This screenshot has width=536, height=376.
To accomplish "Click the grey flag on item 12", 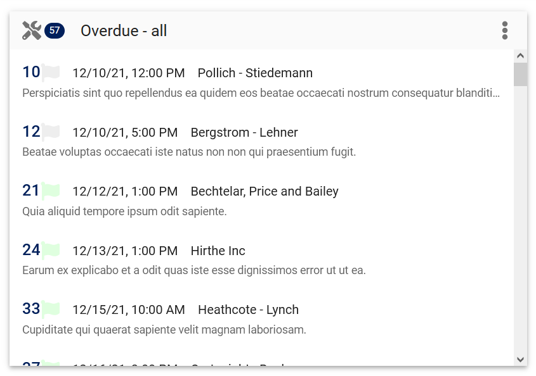I will (x=51, y=132).
